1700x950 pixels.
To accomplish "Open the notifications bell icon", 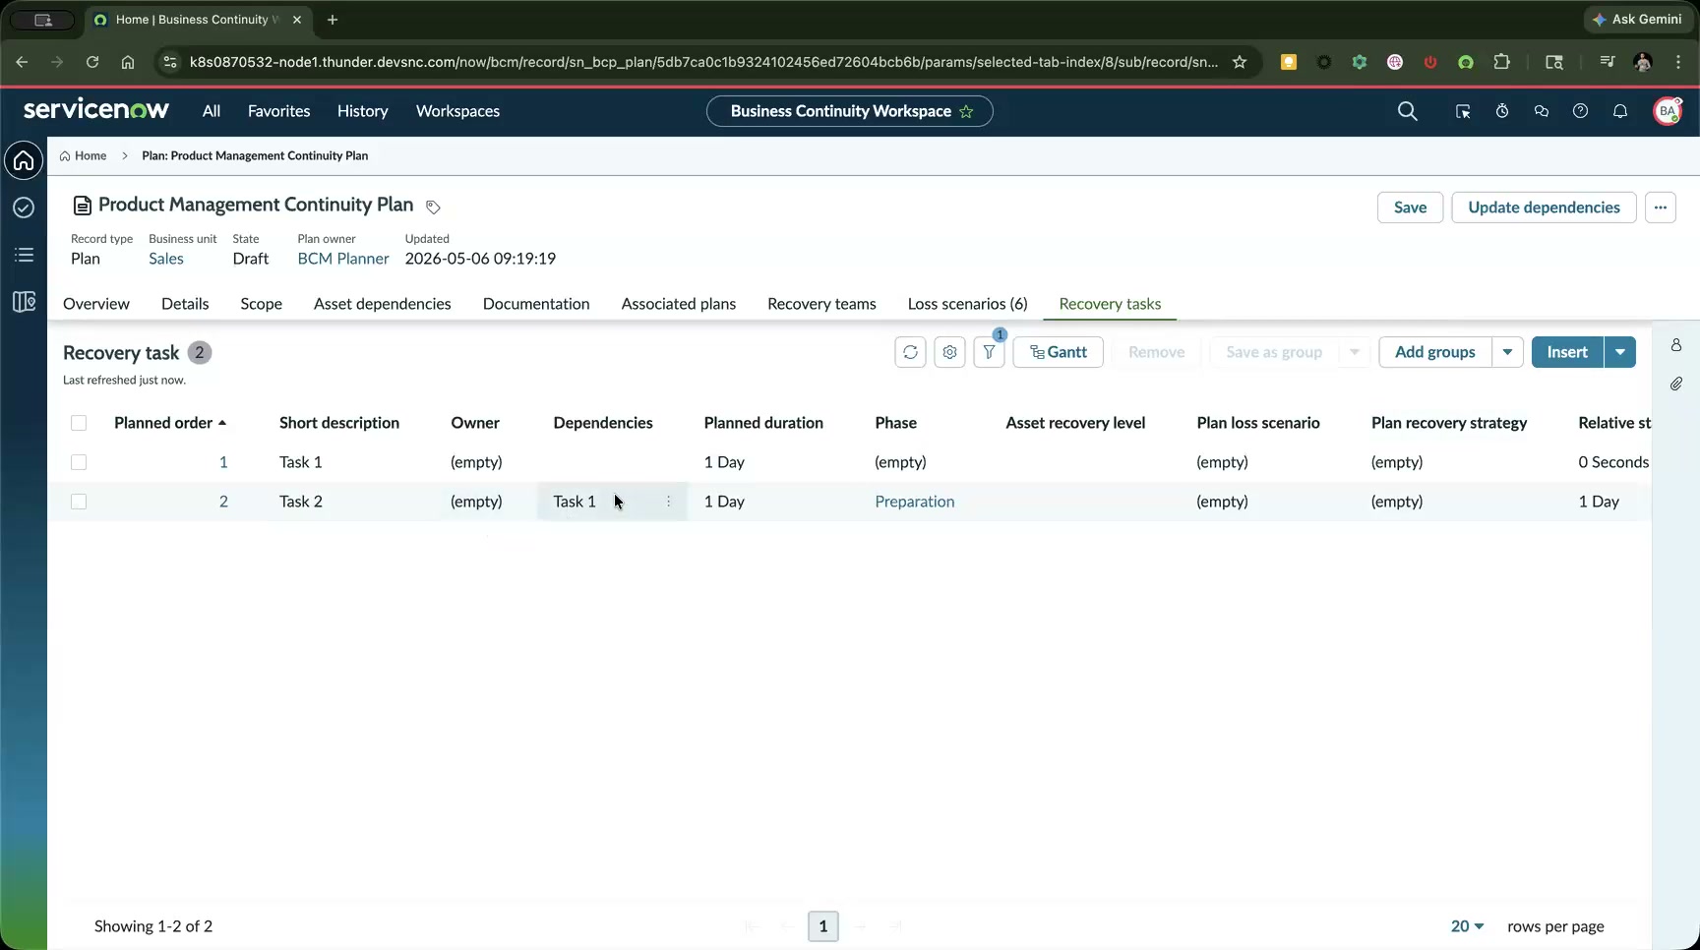I will click(x=1620, y=111).
